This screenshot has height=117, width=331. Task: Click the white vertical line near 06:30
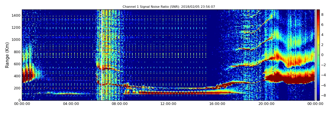(102, 55)
